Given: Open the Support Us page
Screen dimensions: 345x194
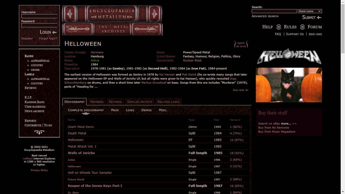Looking at the screenshot, I should [x=295, y=34].
